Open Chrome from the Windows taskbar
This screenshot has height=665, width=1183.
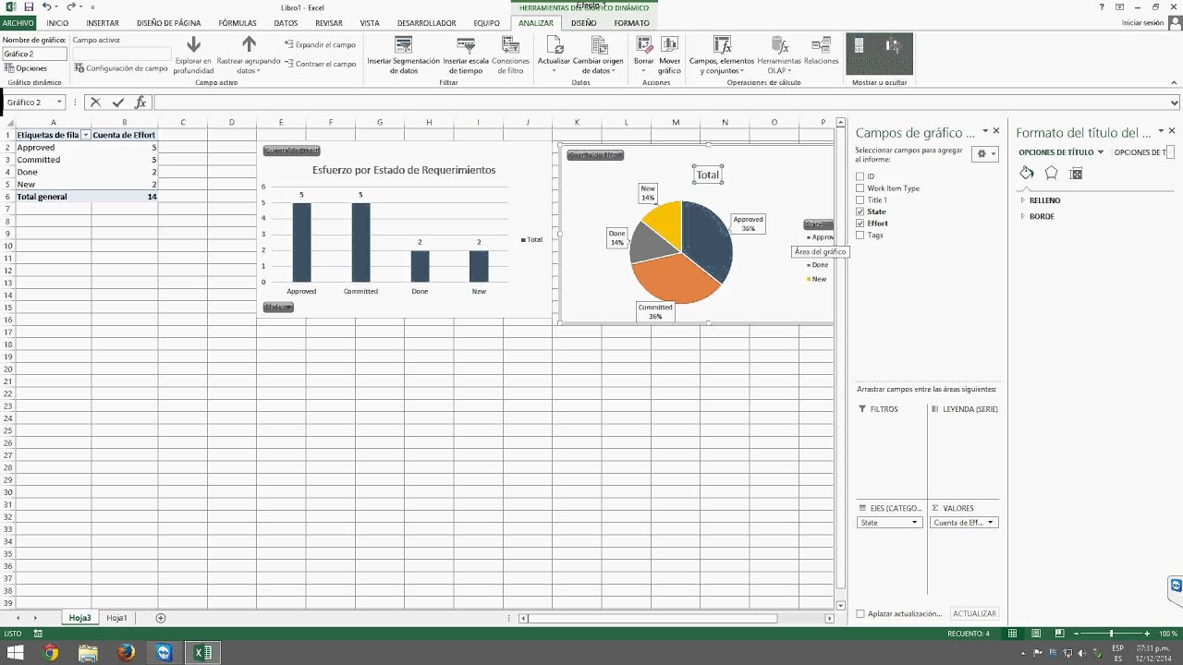point(51,653)
